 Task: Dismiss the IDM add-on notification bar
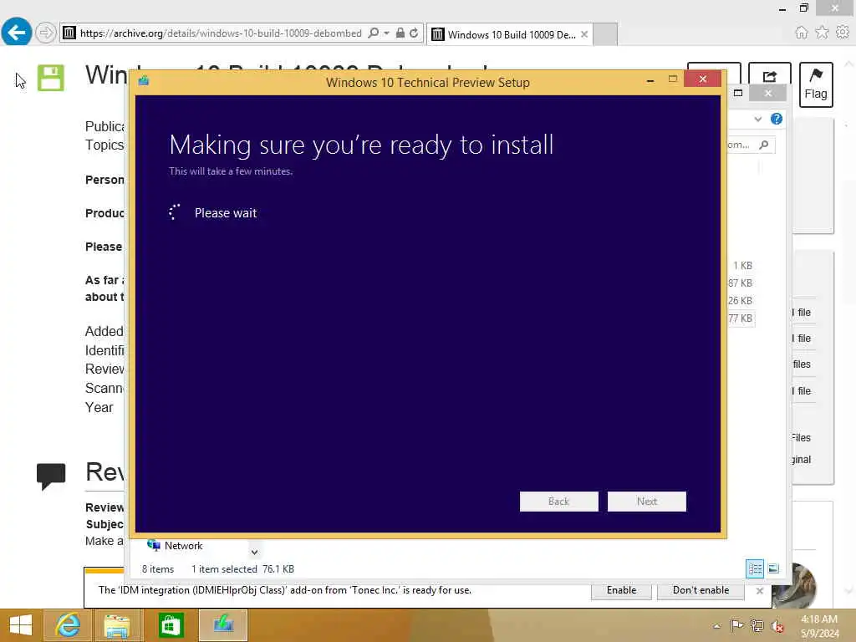pos(759,591)
